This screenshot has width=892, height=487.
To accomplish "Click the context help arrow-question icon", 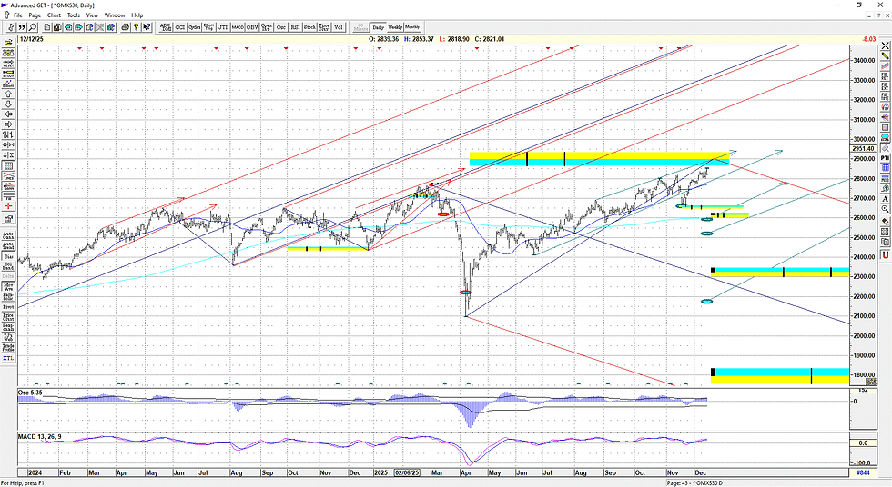I will [x=147, y=27].
